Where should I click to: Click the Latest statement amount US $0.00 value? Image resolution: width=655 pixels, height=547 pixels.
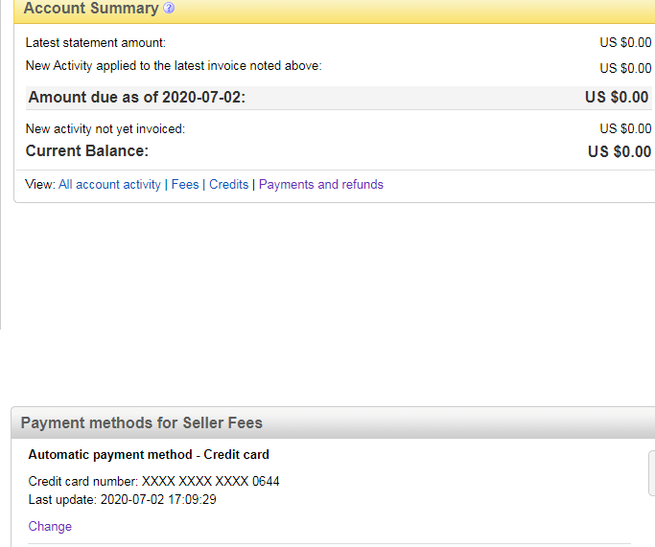(625, 43)
